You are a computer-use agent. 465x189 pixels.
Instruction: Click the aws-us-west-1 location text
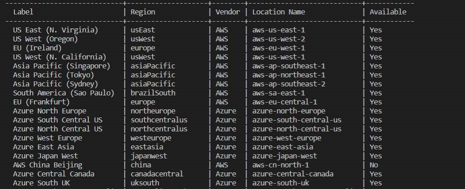pyautogui.click(x=278, y=57)
